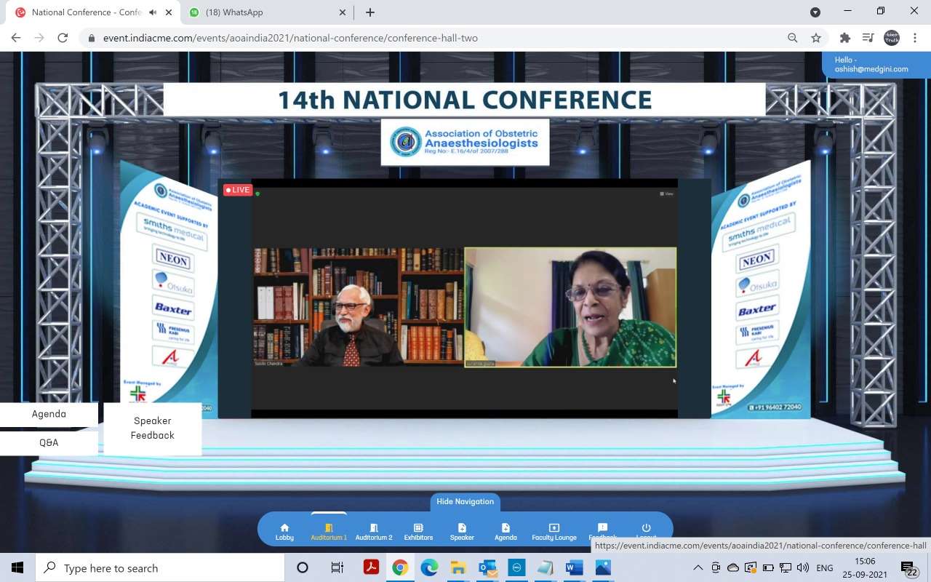Open Exhibitors in navigation bar
Image resolution: width=931 pixels, height=582 pixels.
[x=418, y=532]
